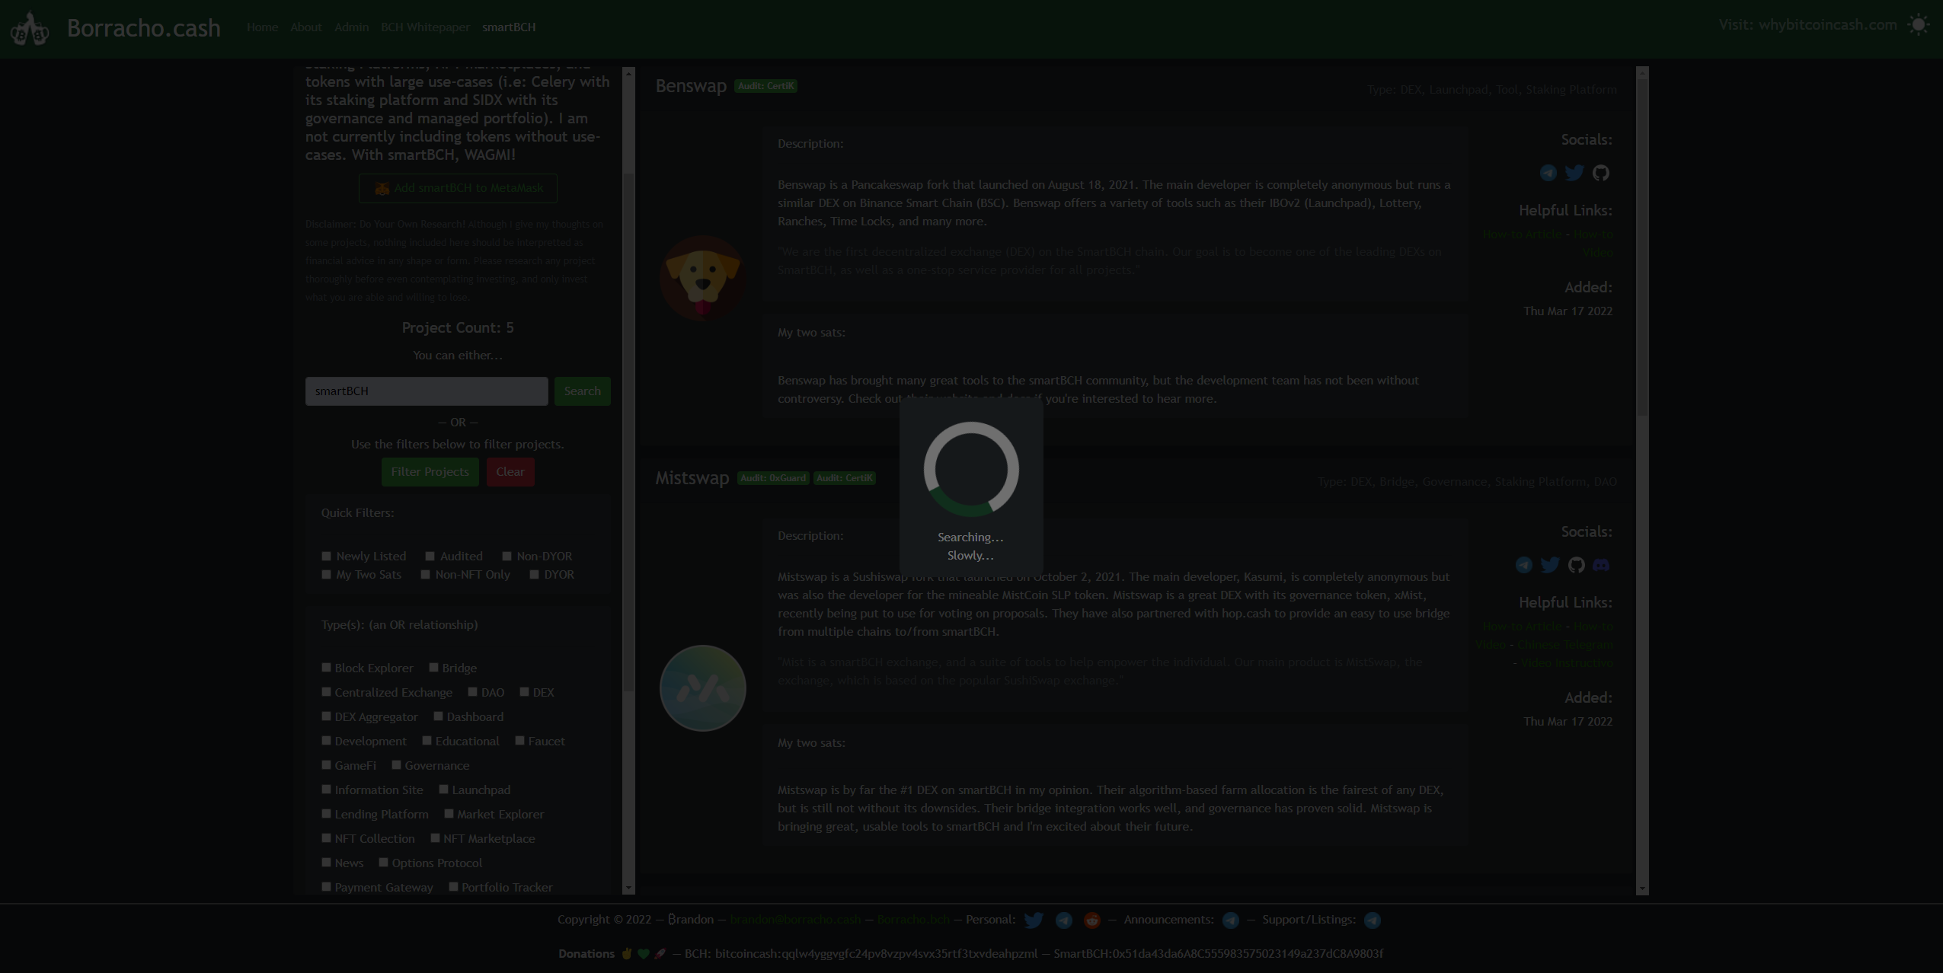Open Mistswap's Chinese Telegram link
Image resolution: width=1943 pixels, height=973 pixels.
click(x=1564, y=645)
